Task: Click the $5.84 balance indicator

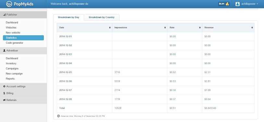Action: pos(224,4)
